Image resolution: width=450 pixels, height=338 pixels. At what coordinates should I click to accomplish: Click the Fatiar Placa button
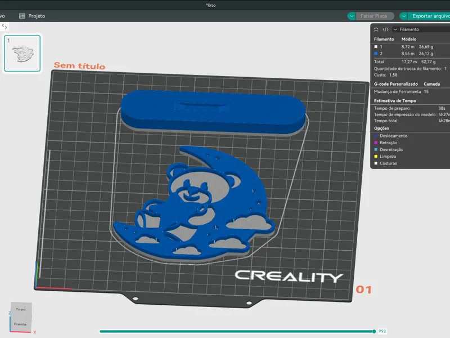pos(375,16)
